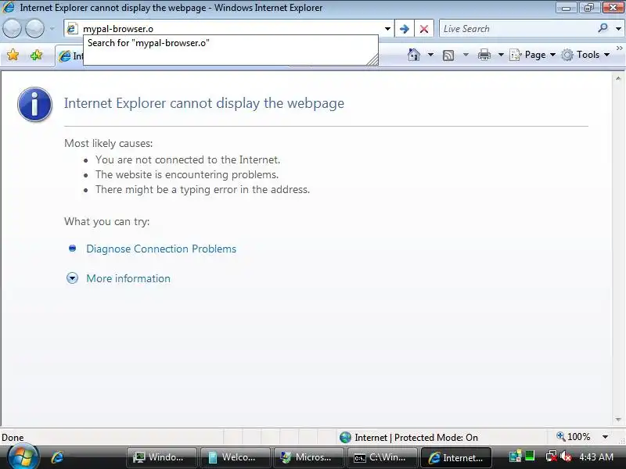Click the RSS Feeds toolbar icon
The height and width of the screenshot is (469, 626).
pos(448,55)
